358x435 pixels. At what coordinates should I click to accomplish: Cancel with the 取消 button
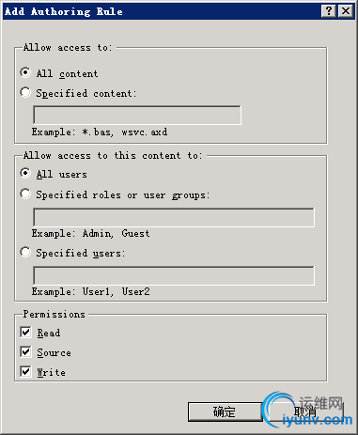(x=306, y=412)
